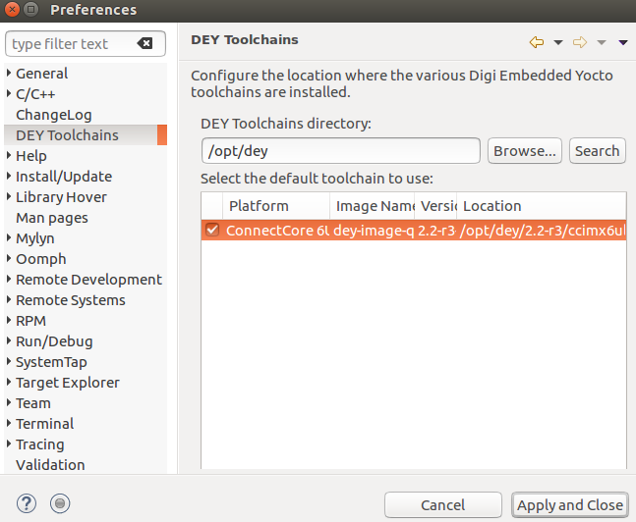Select ChangeLog preference page
The image size is (636, 522).
point(53,115)
